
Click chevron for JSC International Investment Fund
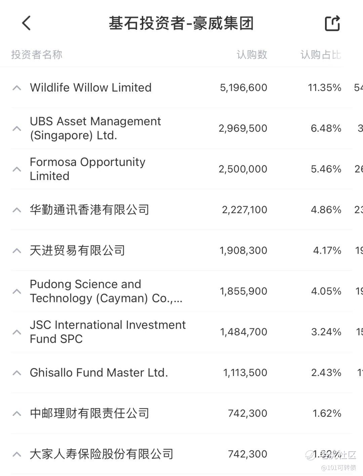(17, 332)
